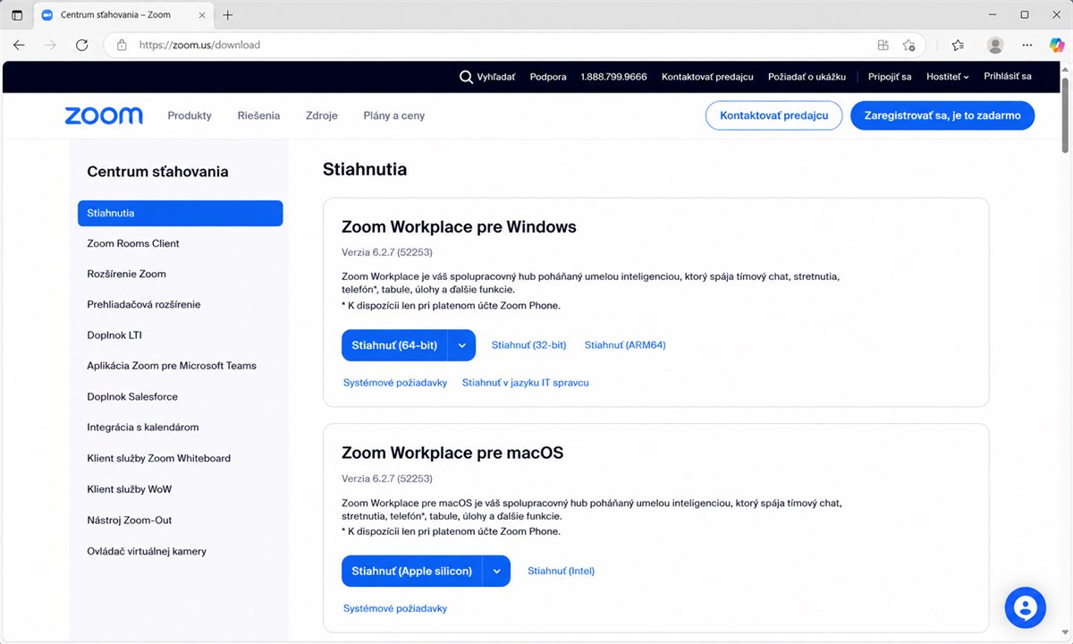Click Stiahnuť (Intel) link
The image size is (1073, 644).
(x=561, y=571)
